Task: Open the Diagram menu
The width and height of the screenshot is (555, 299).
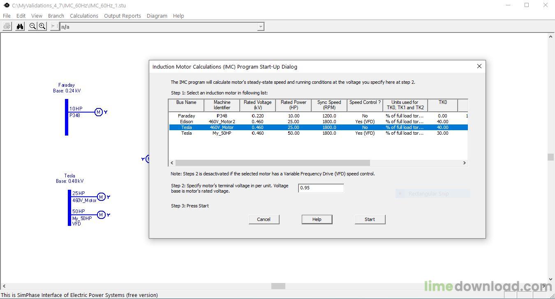Action: point(157,16)
